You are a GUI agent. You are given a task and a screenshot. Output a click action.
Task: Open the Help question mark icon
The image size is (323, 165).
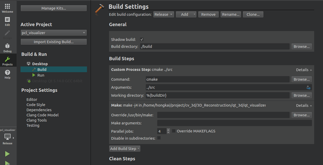[7, 74]
